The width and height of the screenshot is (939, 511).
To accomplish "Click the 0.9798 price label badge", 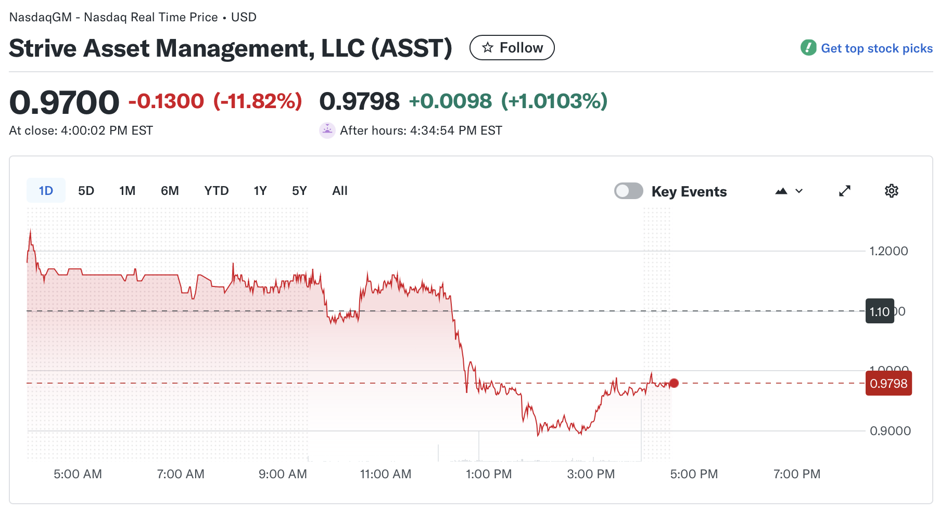I will coord(889,384).
